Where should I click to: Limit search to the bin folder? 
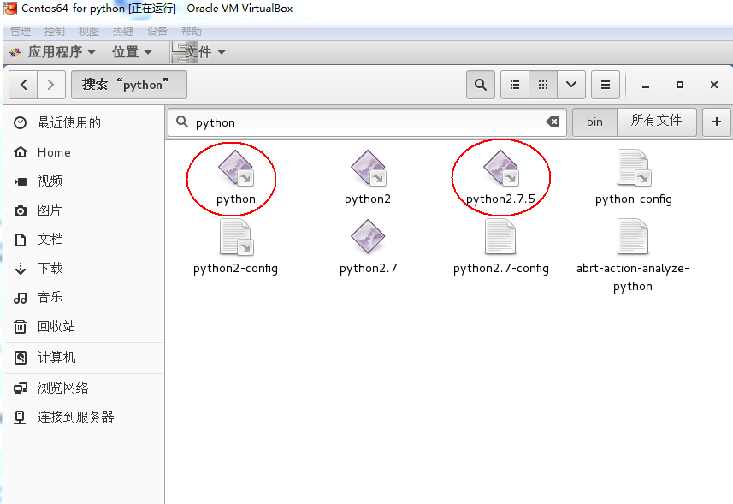click(594, 122)
